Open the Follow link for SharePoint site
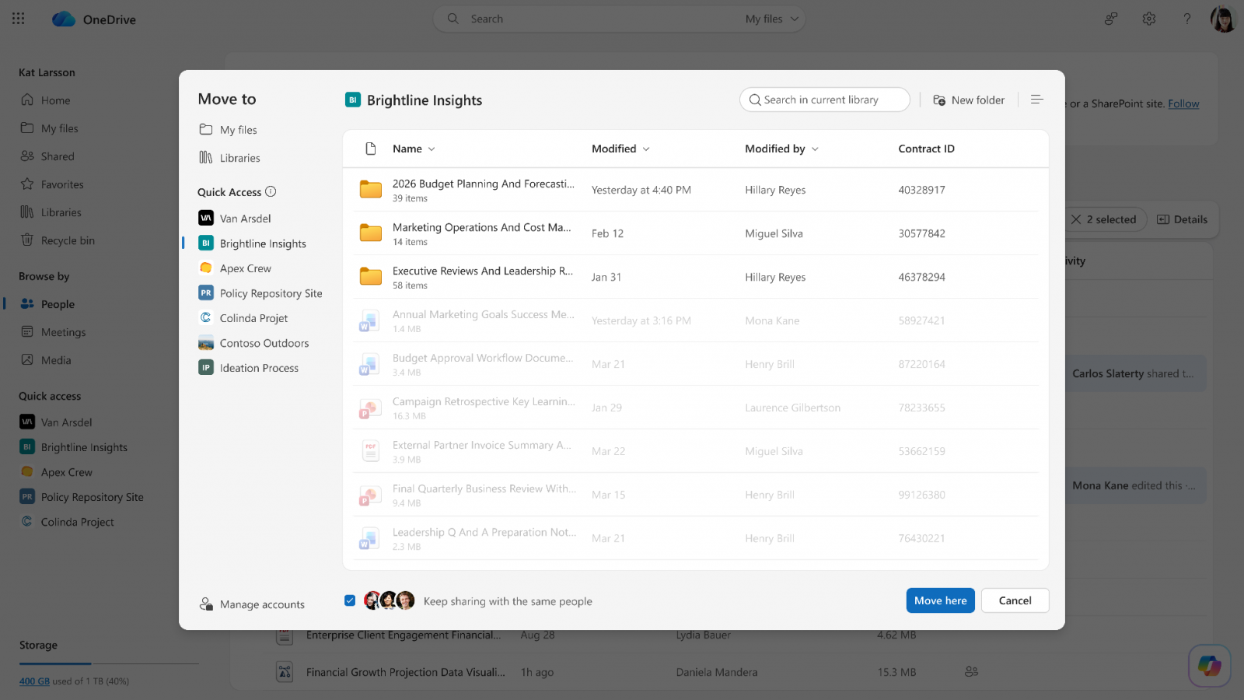Screen dimensions: 1244x700 point(1183,103)
